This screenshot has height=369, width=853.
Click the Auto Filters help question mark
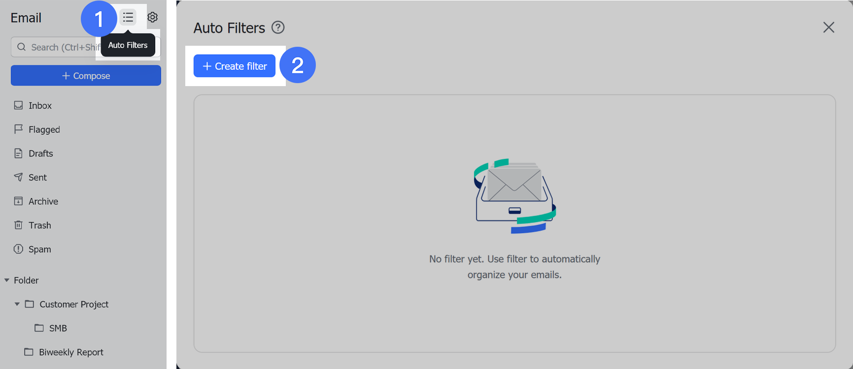point(278,28)
